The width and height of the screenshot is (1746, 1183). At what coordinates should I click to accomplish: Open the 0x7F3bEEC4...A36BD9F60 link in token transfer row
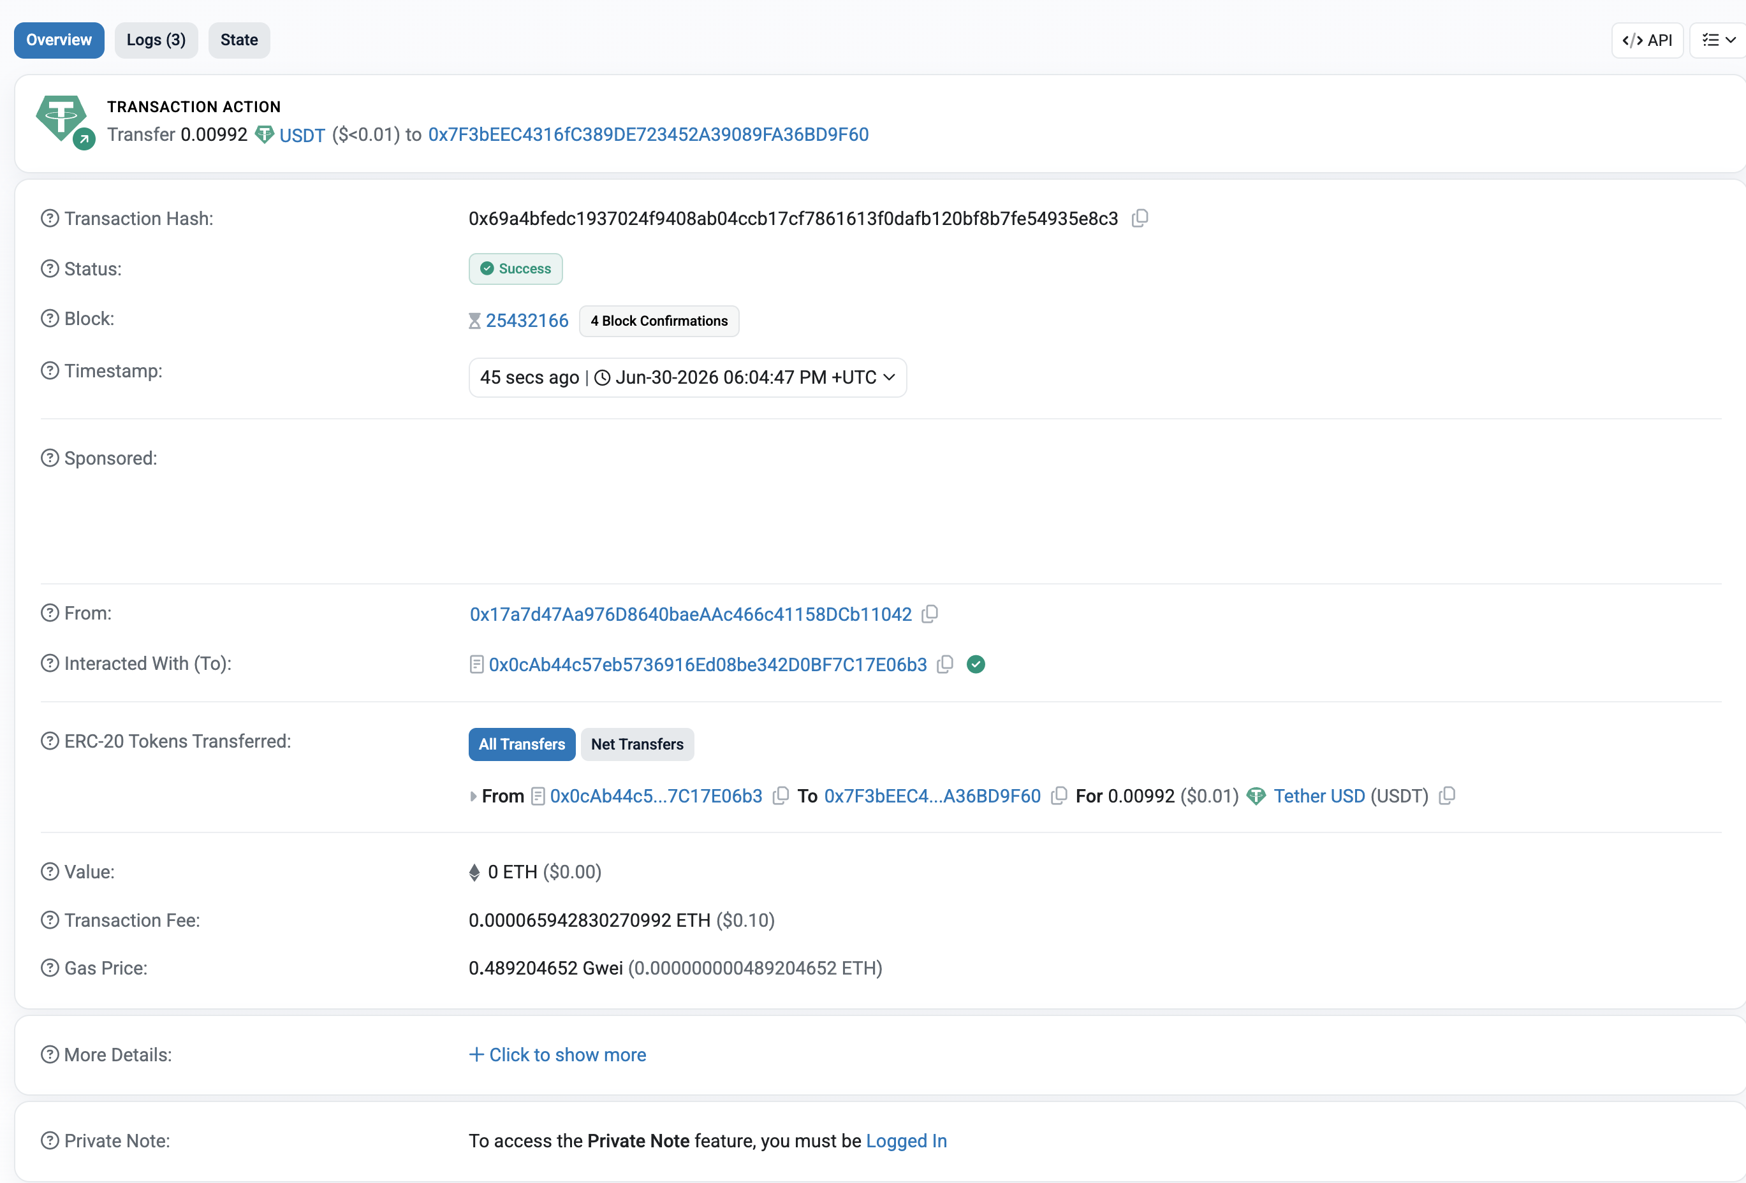[932, 796]
